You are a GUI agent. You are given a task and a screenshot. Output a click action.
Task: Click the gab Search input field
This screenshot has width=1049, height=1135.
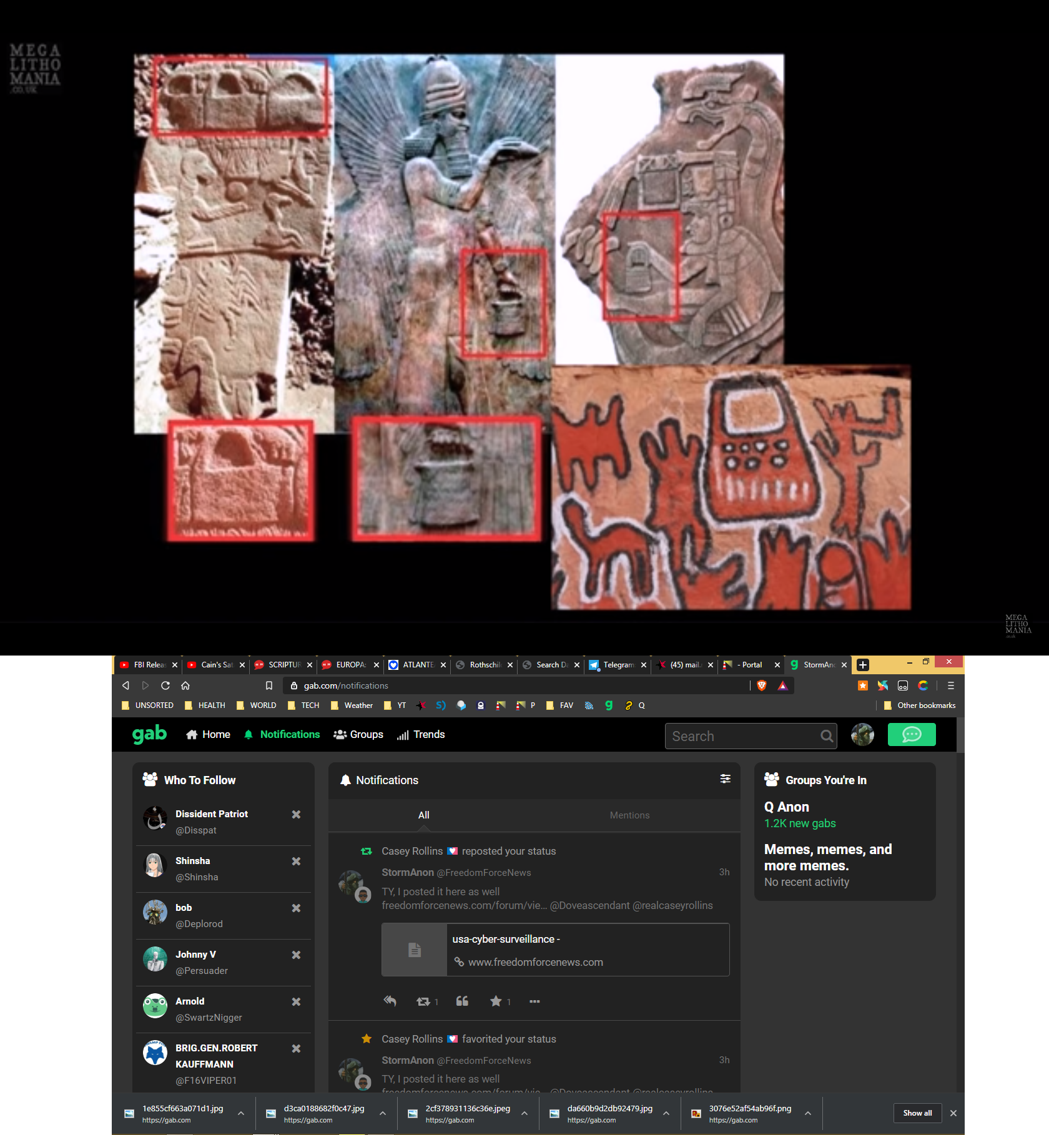pyautogui.click(x=743, y=736)
